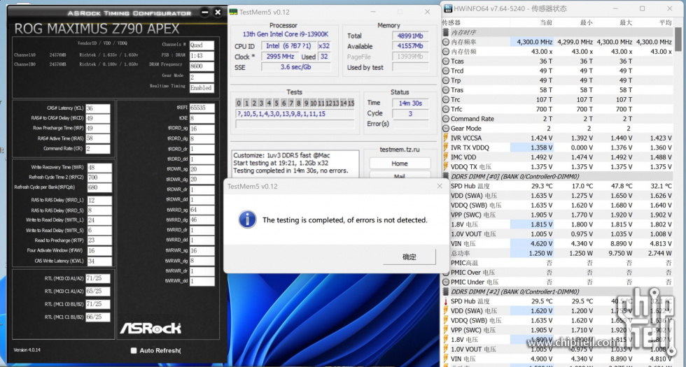Viewport: 686px width, 367px height.
Task: Open the Home link button in TestMem5
Action: pos(400,164)
